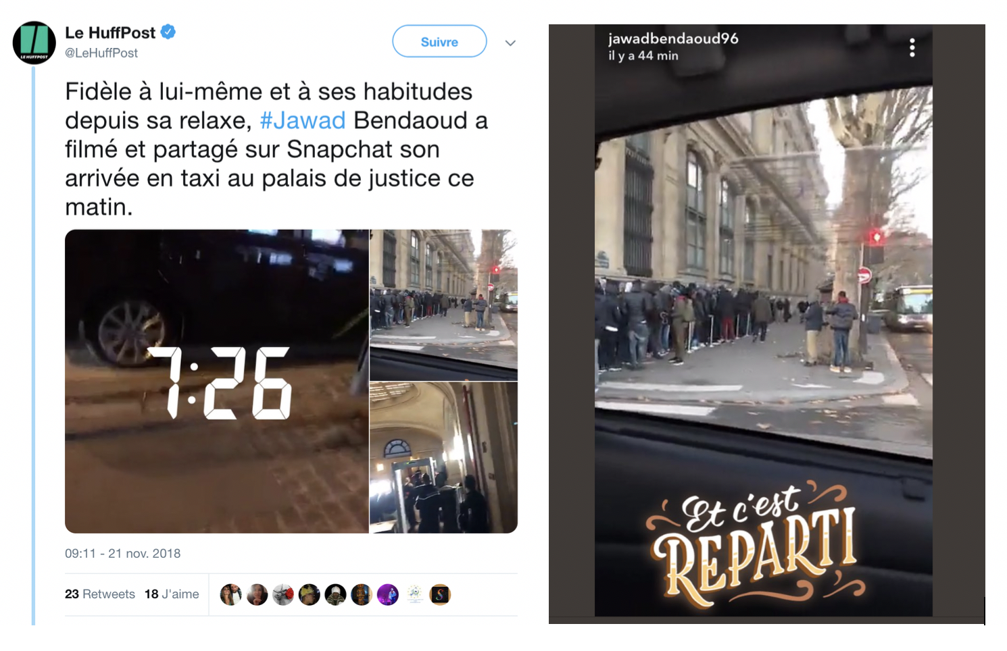The image size is (1007, 651).
Task: Click the Le HuffPost display name
Action: tap(110, 32)
